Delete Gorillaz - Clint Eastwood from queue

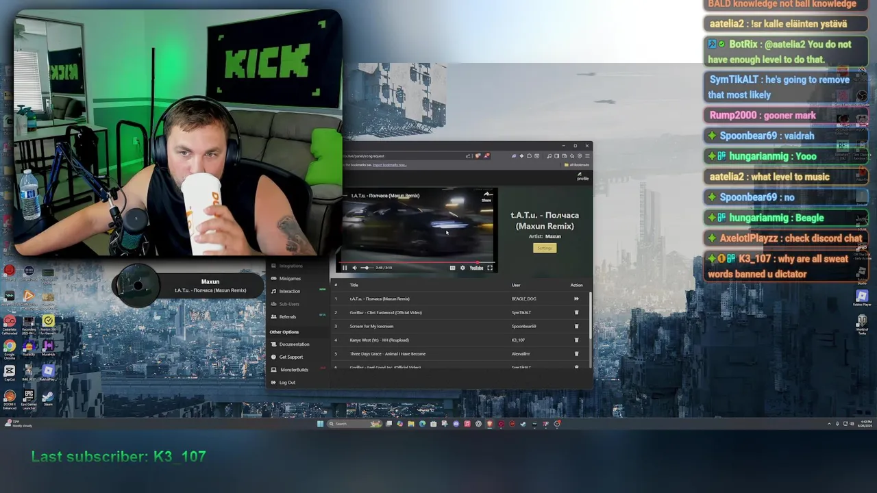[x=576, y=312]
